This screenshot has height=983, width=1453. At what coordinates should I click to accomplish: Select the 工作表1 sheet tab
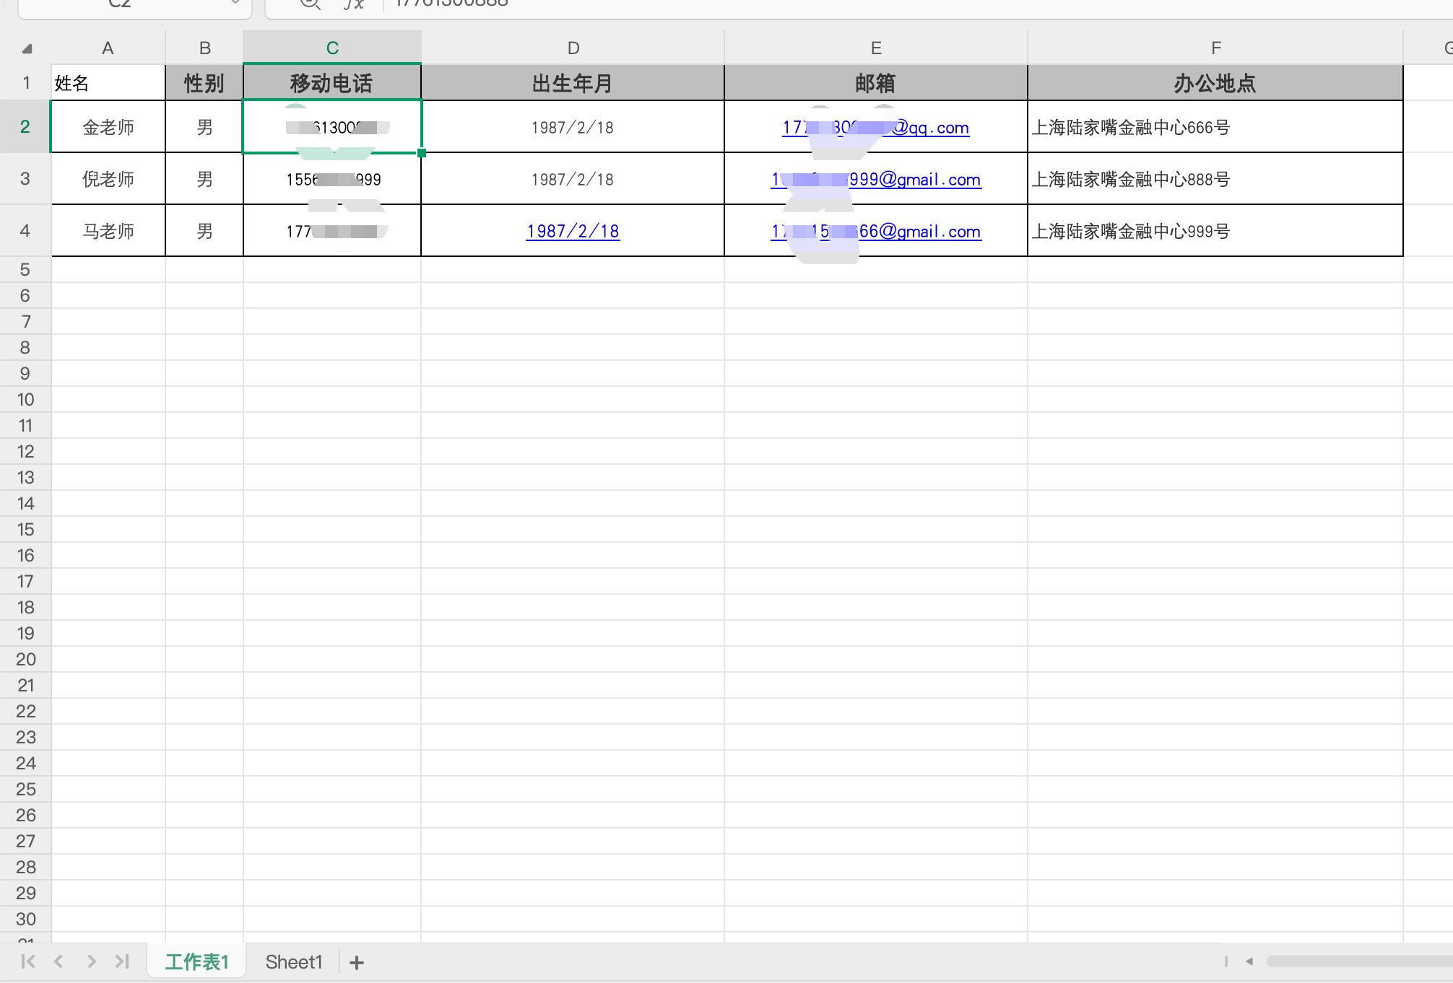(196, 962)
